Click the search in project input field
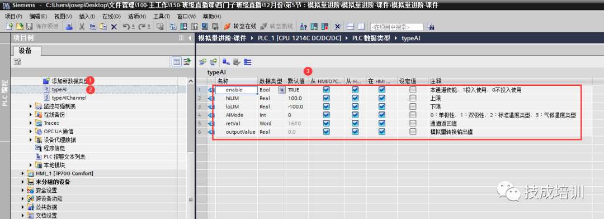The image size is (604, 219). click(397, 27)
